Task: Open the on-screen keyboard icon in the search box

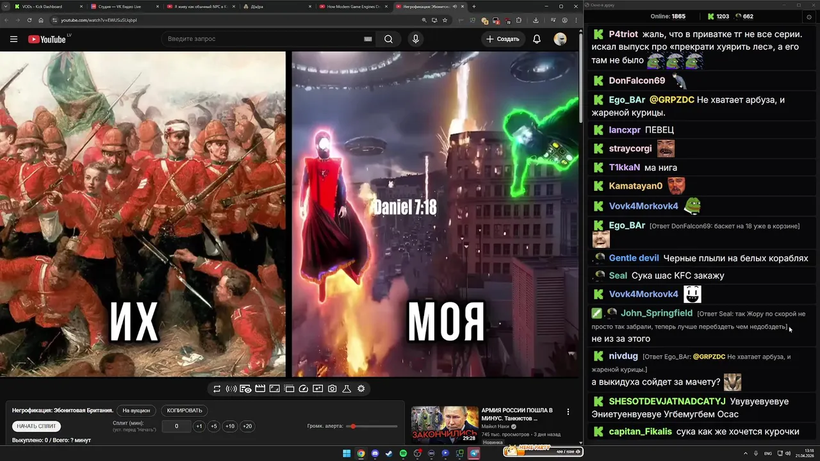Action: (x=368, y=39)
